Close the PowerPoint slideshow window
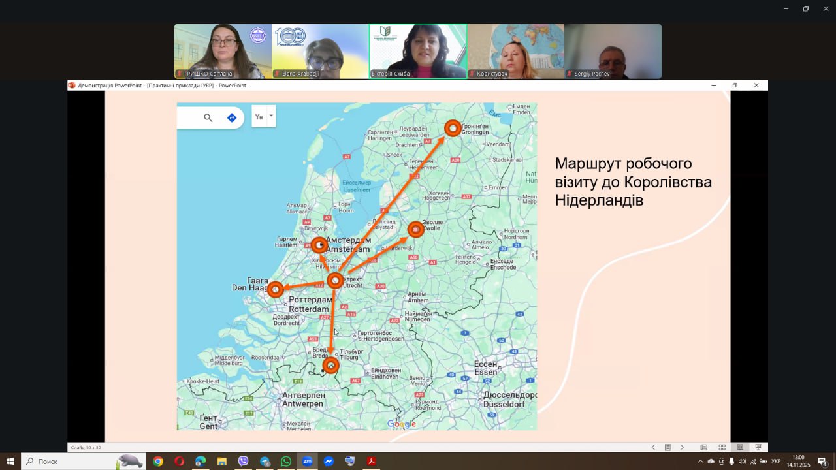The image size is (836, 470). click(756, 86)
